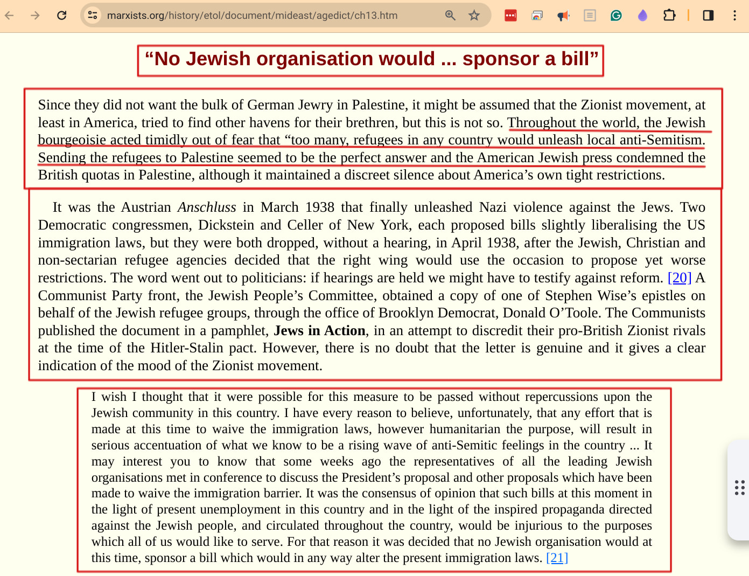749x576 pixels.
Task: Open the Grammarly extension icon
Action: (x=616, y=15)
